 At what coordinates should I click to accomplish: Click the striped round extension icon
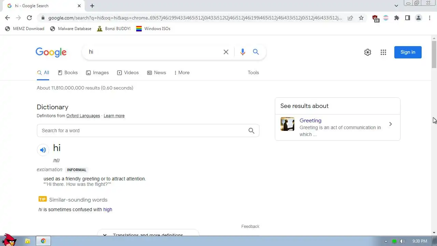tap(386, 18)
